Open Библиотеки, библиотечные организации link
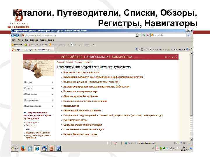Screen dimensions: 210x157 click(x=103, y=77)
